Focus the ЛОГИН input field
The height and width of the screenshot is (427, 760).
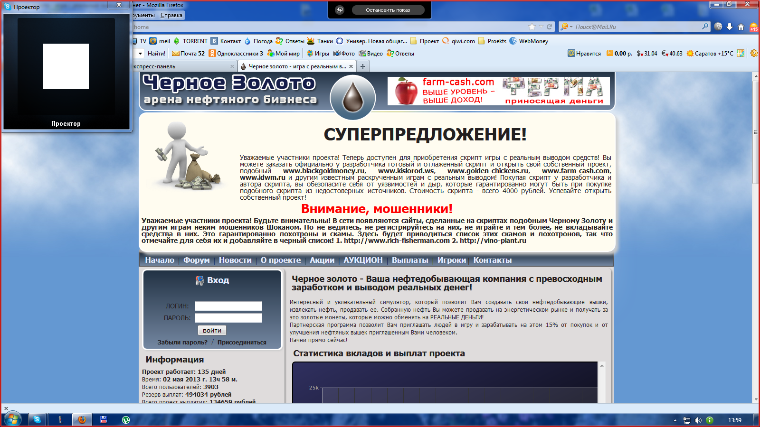coord(228,306)
